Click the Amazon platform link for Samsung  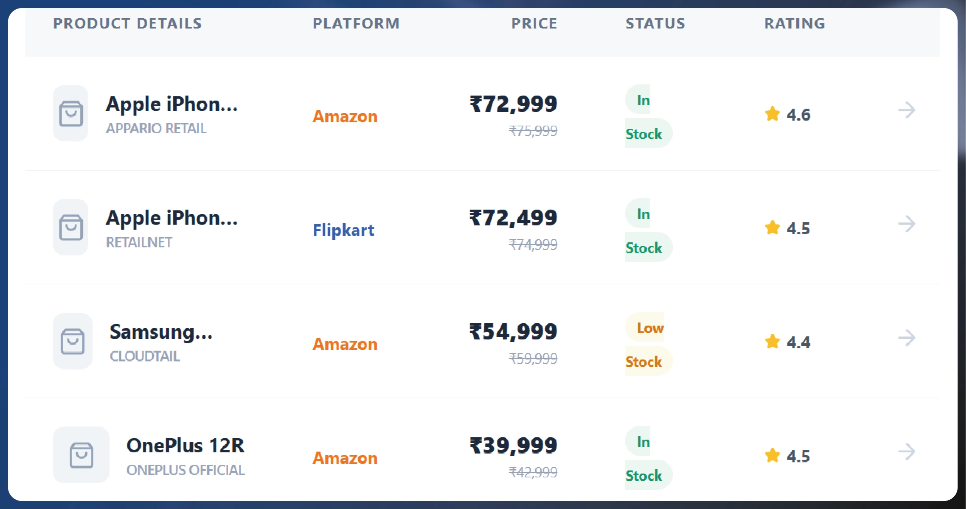[x=345, y=344]
